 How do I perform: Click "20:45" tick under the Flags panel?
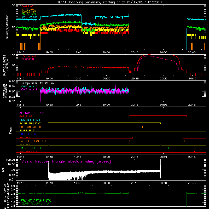point(192,157)
